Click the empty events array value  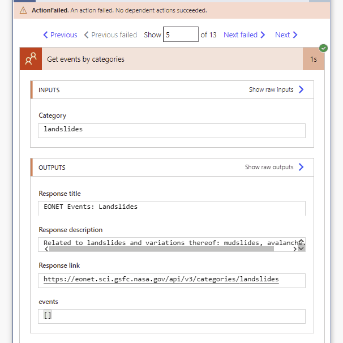coord(48,315)
